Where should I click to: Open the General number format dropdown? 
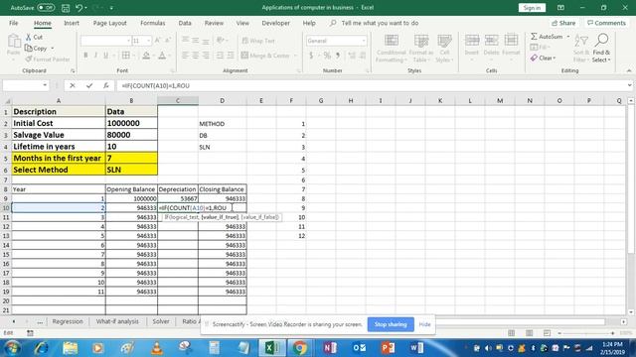[363, 41]
